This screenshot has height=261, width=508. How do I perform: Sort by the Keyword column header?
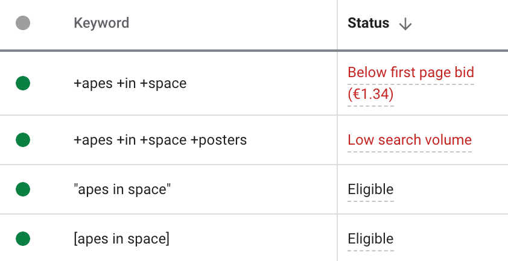[x=101, y=23]
